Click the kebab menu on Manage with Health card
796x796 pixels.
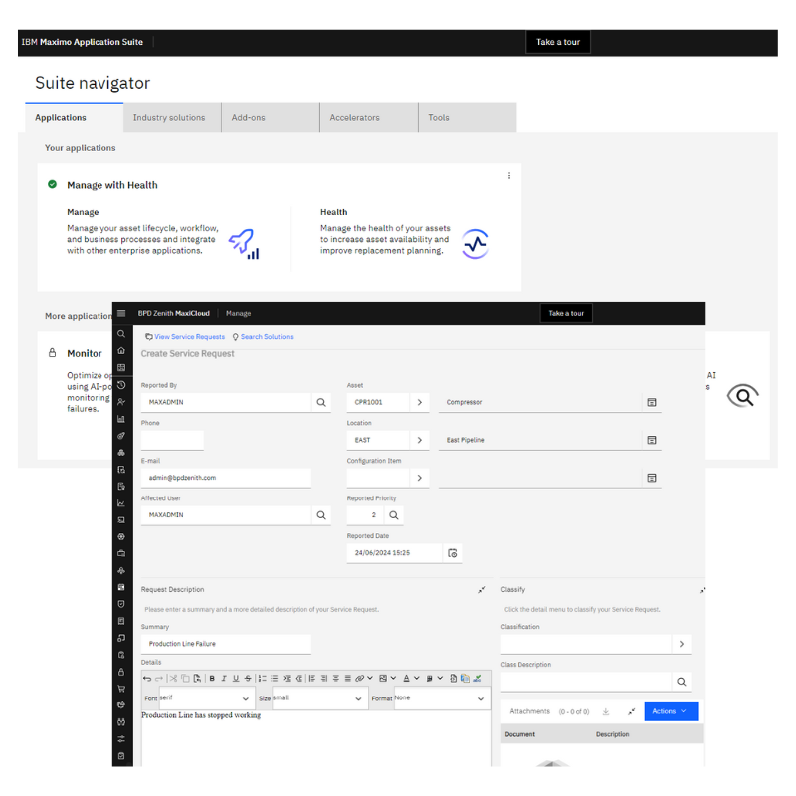tap(509, 175)
